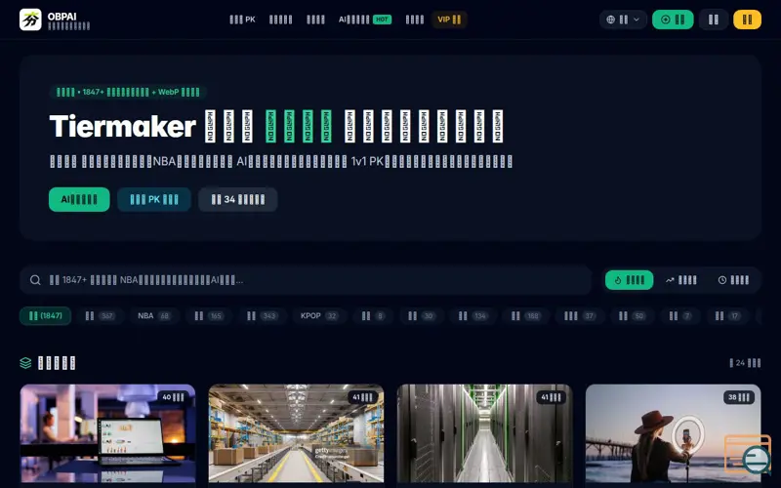Open the VIP menu item
Viewport: 781px width, 488px height.
click(449, 20)
